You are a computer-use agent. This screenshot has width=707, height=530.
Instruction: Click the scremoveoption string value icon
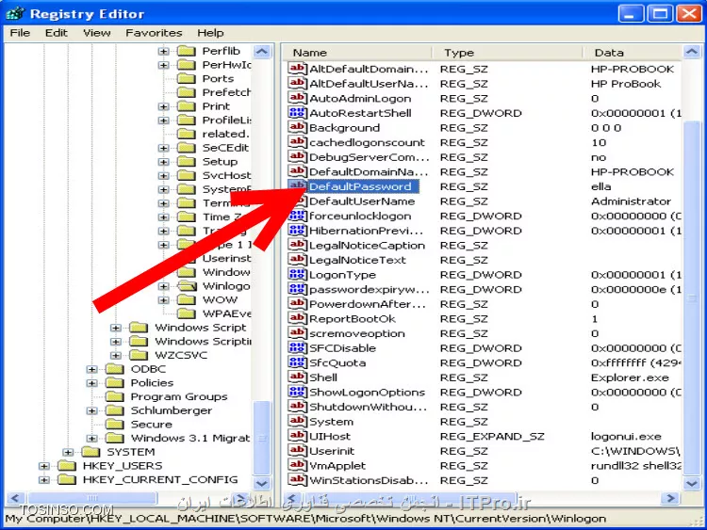click(x=297, y=333)
